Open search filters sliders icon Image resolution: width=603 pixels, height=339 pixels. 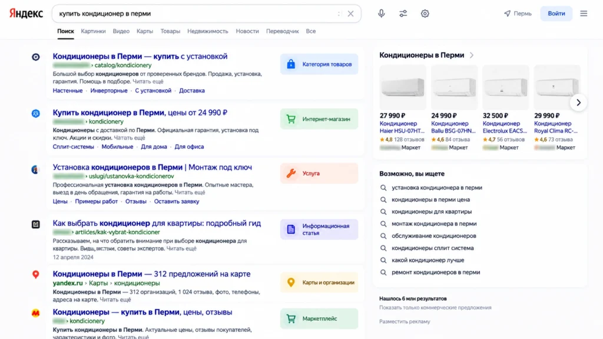click(x=403, y=14)
